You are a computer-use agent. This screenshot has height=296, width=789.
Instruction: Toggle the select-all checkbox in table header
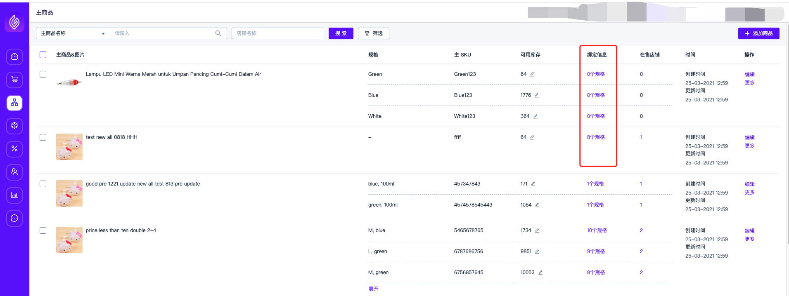pos(43,55)
